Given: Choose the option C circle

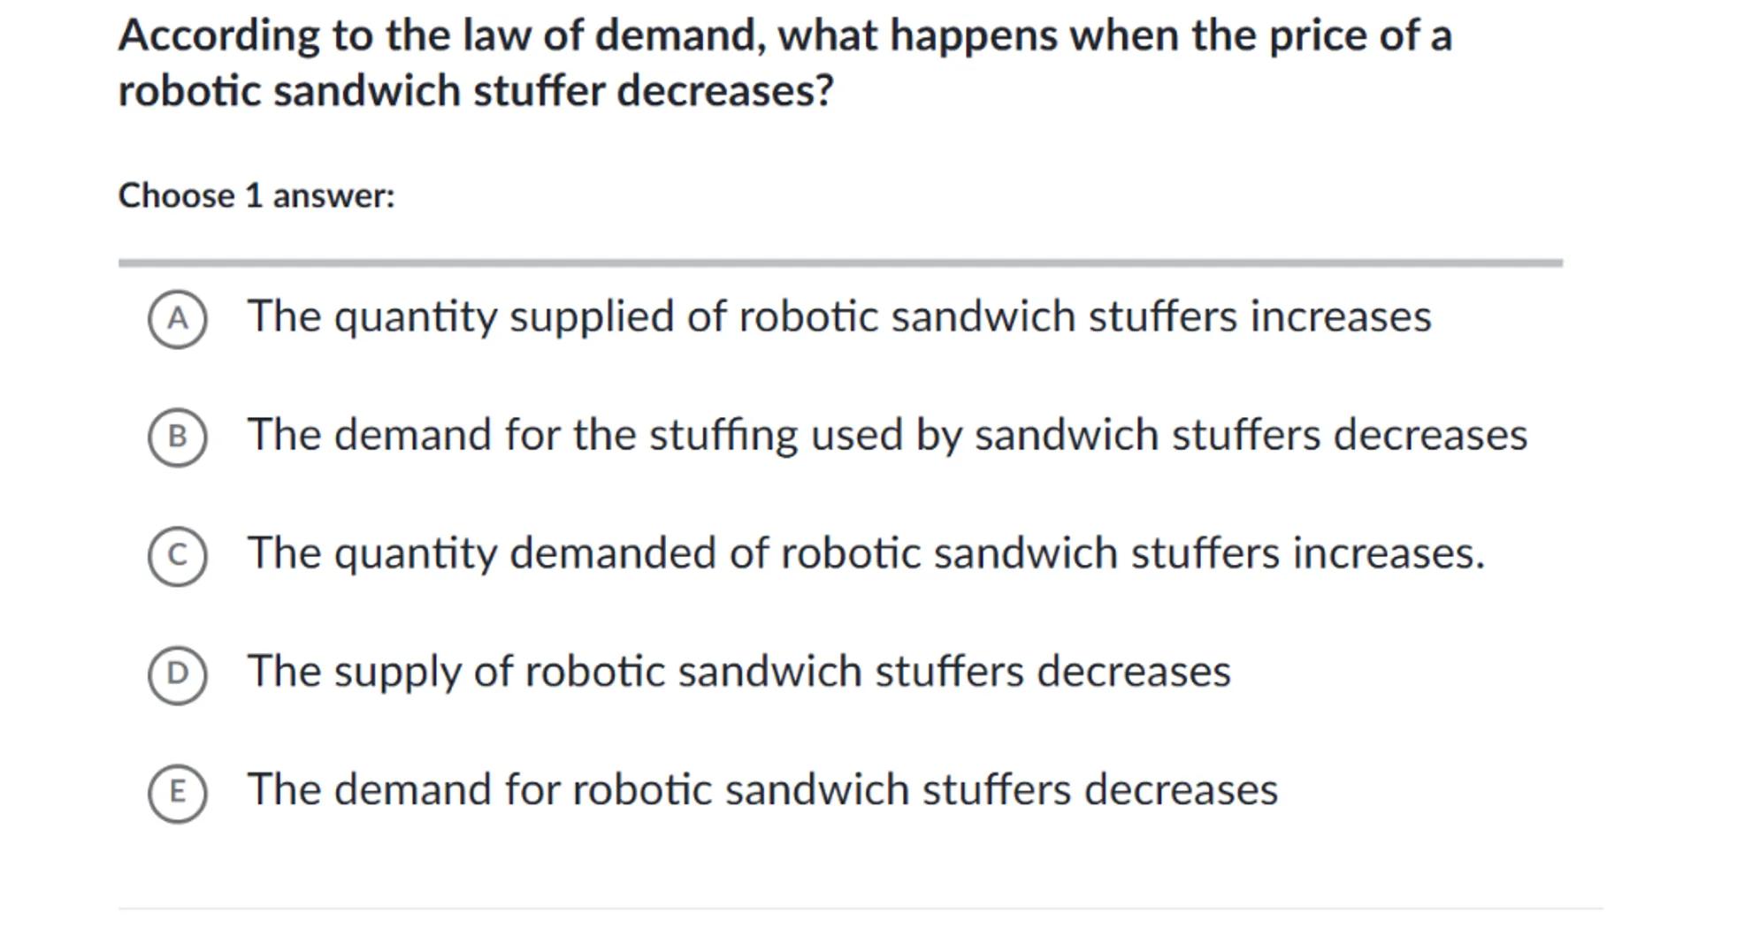Looking at the screenshot, I should click(x=177, y=556).
